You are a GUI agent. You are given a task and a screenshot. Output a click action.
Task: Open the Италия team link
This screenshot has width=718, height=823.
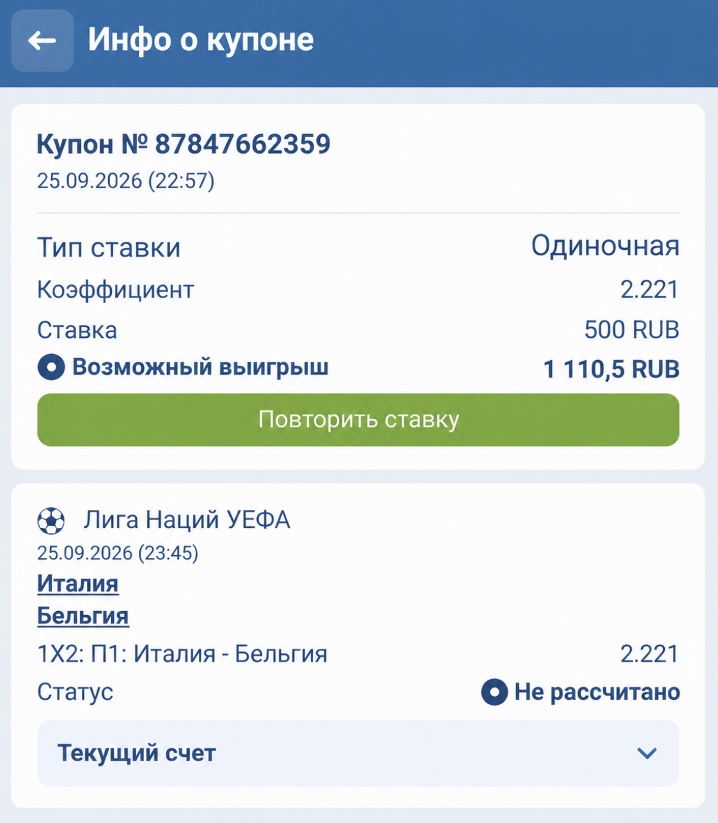click(x=78, y=584)
